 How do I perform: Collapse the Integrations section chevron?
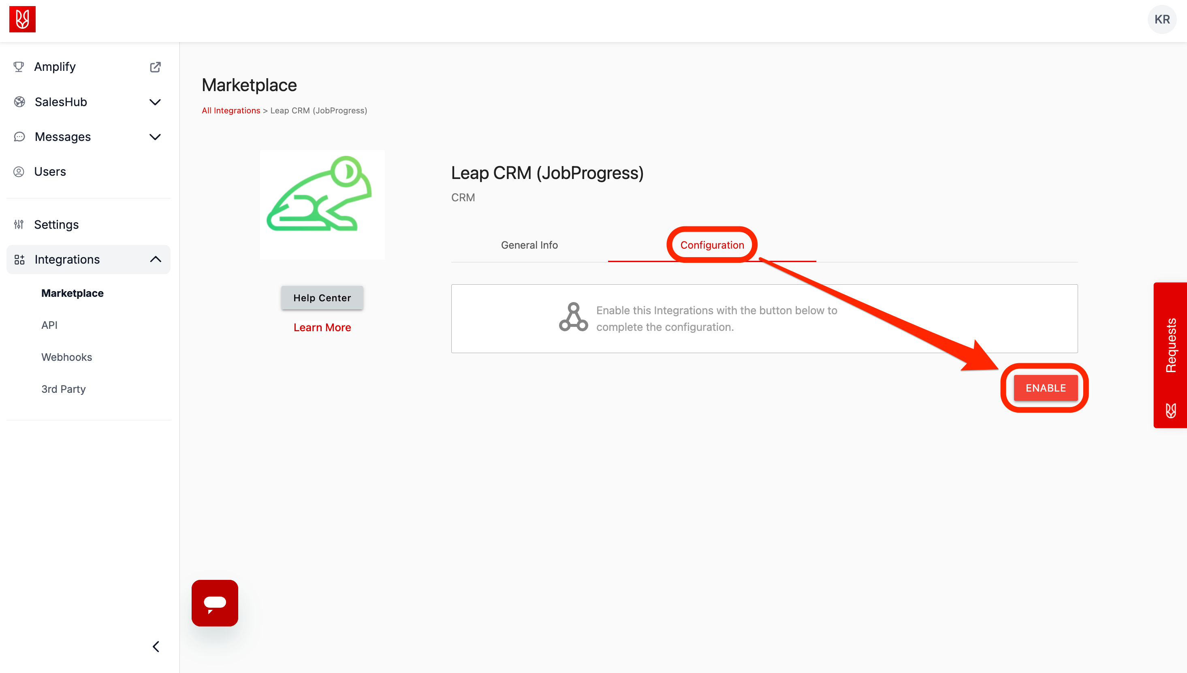[x=156, y=259]
